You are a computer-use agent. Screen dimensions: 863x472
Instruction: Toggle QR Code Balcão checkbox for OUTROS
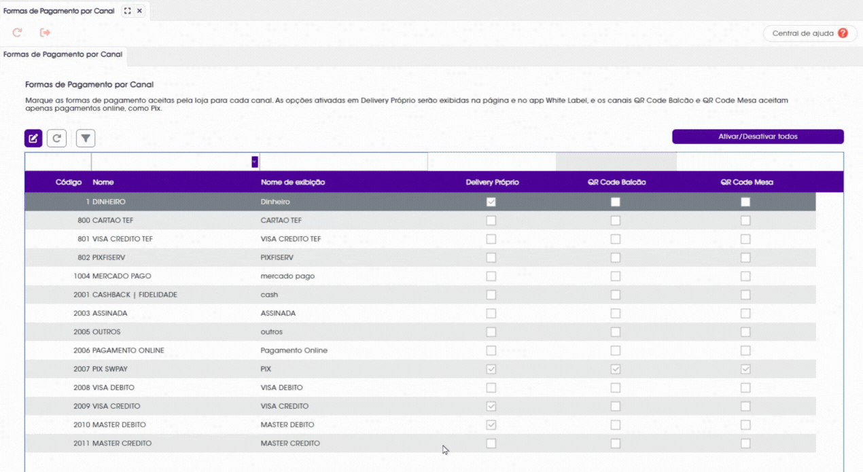tap(616, 332)
